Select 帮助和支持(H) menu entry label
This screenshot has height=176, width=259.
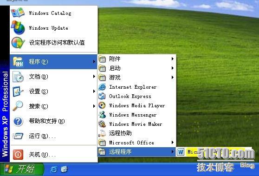pyautogui.click(x=47, y=121)
